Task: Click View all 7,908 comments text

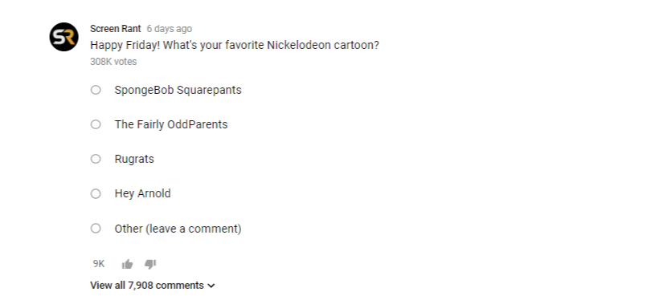Action: tap(147, 285)
